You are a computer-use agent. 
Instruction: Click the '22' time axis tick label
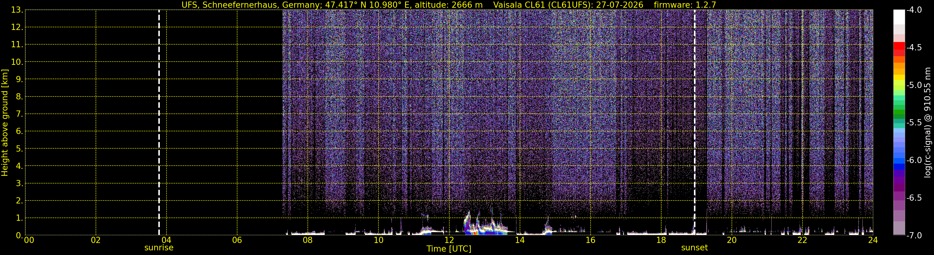tap(802, 240)
